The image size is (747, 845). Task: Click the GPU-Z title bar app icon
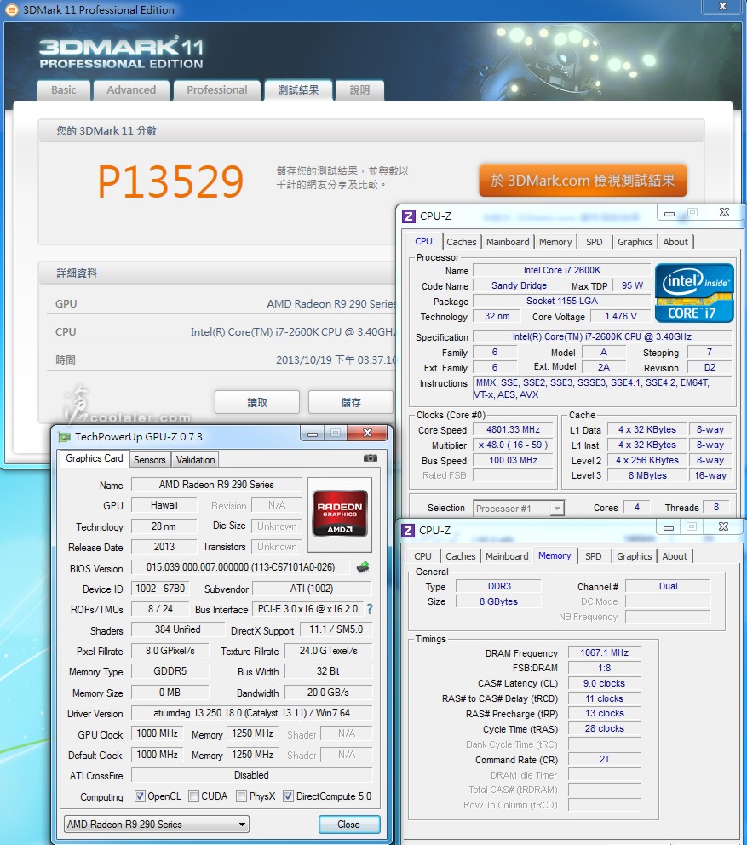65,436
